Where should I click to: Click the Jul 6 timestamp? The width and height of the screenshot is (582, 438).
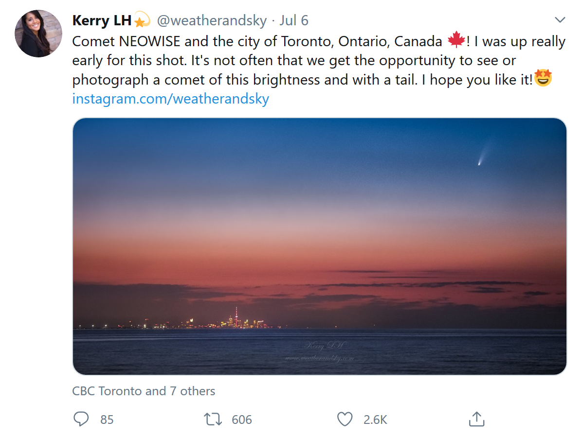293,21
